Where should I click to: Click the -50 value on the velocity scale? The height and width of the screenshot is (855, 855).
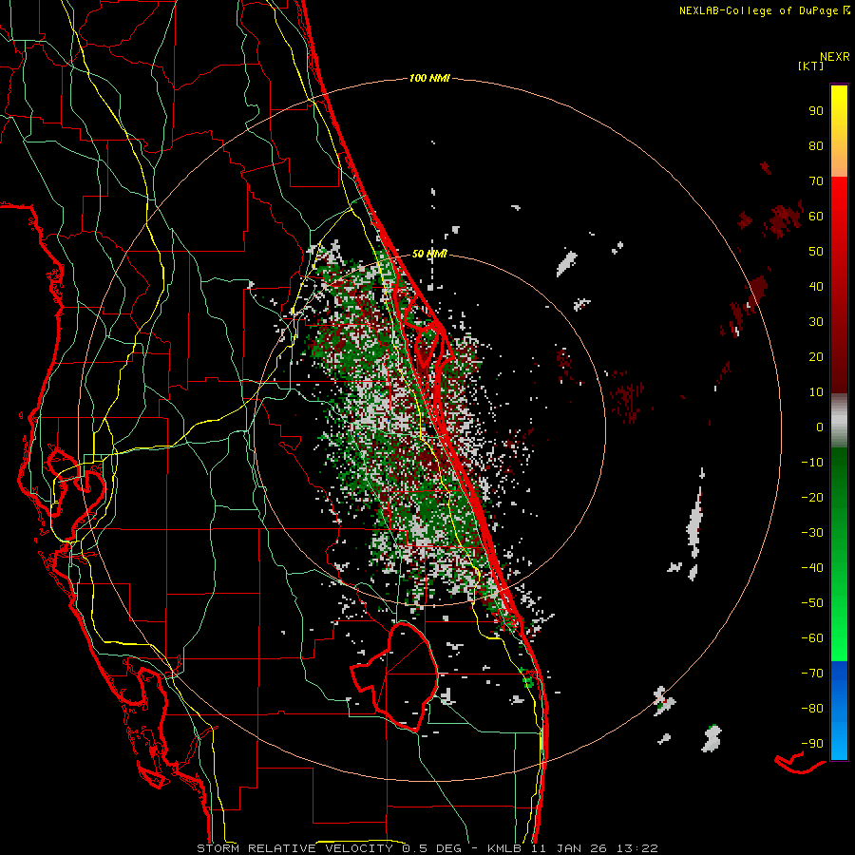point(812,603)
